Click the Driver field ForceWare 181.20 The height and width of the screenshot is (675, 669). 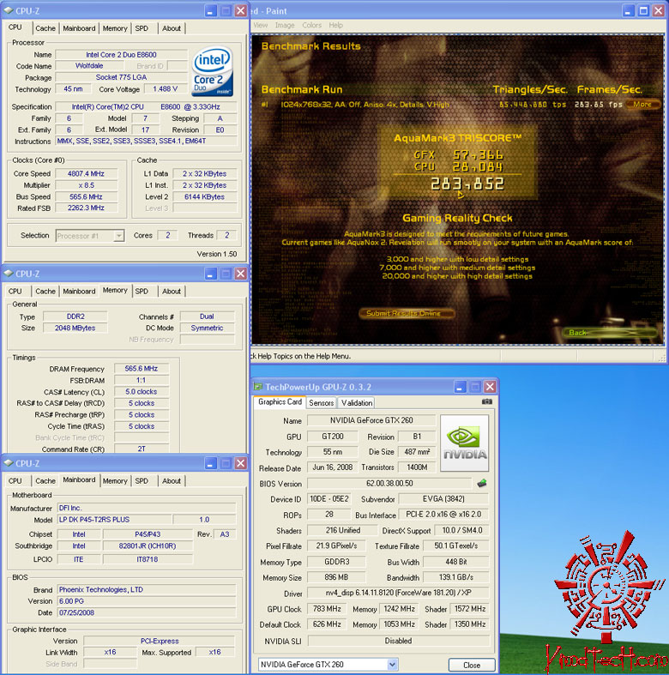click(x=398, y=593)
